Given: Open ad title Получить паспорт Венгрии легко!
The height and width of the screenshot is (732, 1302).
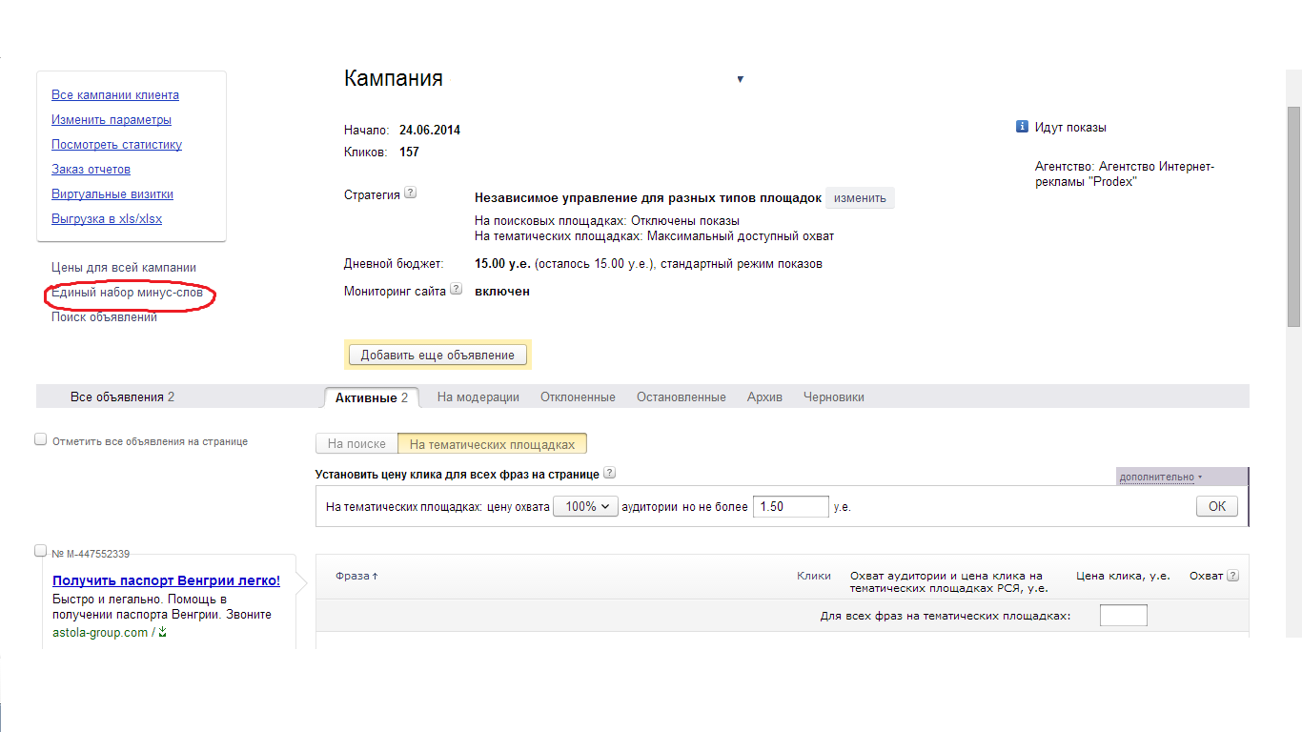Looking at the screenshot, I should click(166, 580).
